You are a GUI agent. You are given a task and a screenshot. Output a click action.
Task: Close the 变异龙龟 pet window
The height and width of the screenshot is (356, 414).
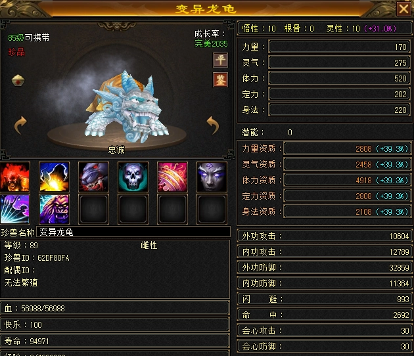tap(403, 9)
